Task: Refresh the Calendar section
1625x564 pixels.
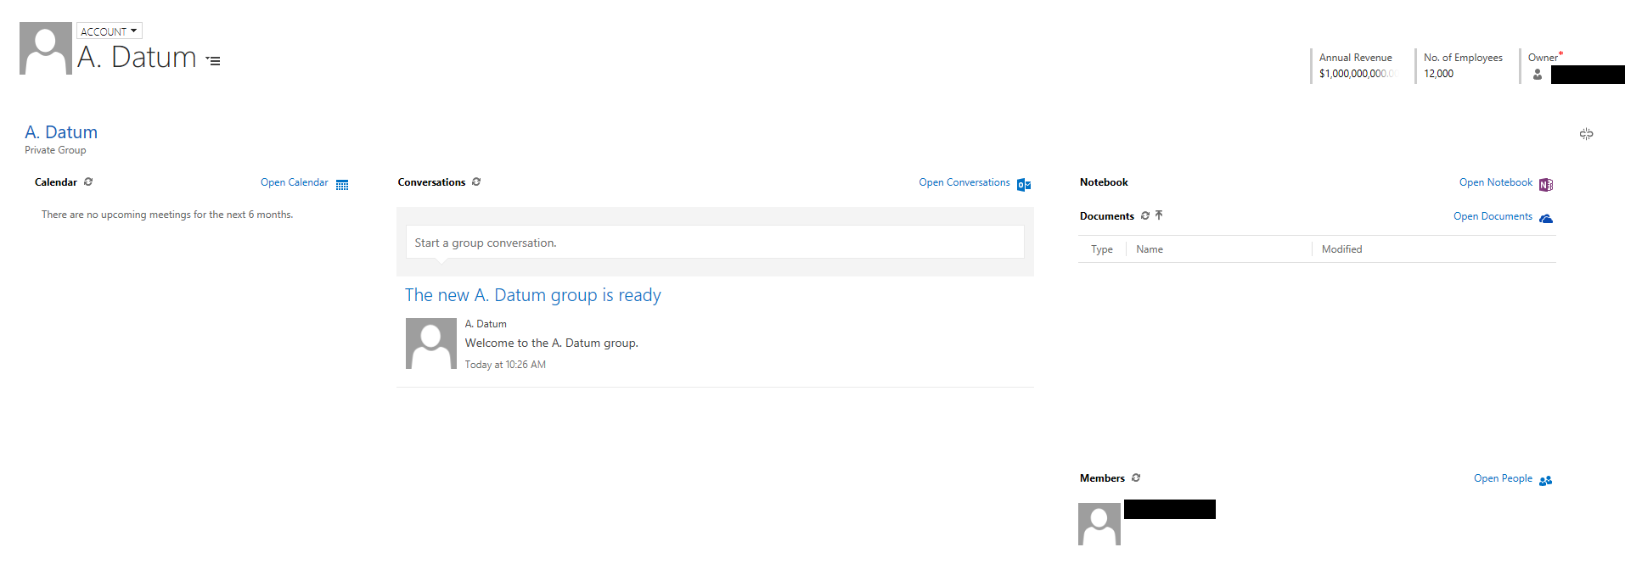Action: 88,181
